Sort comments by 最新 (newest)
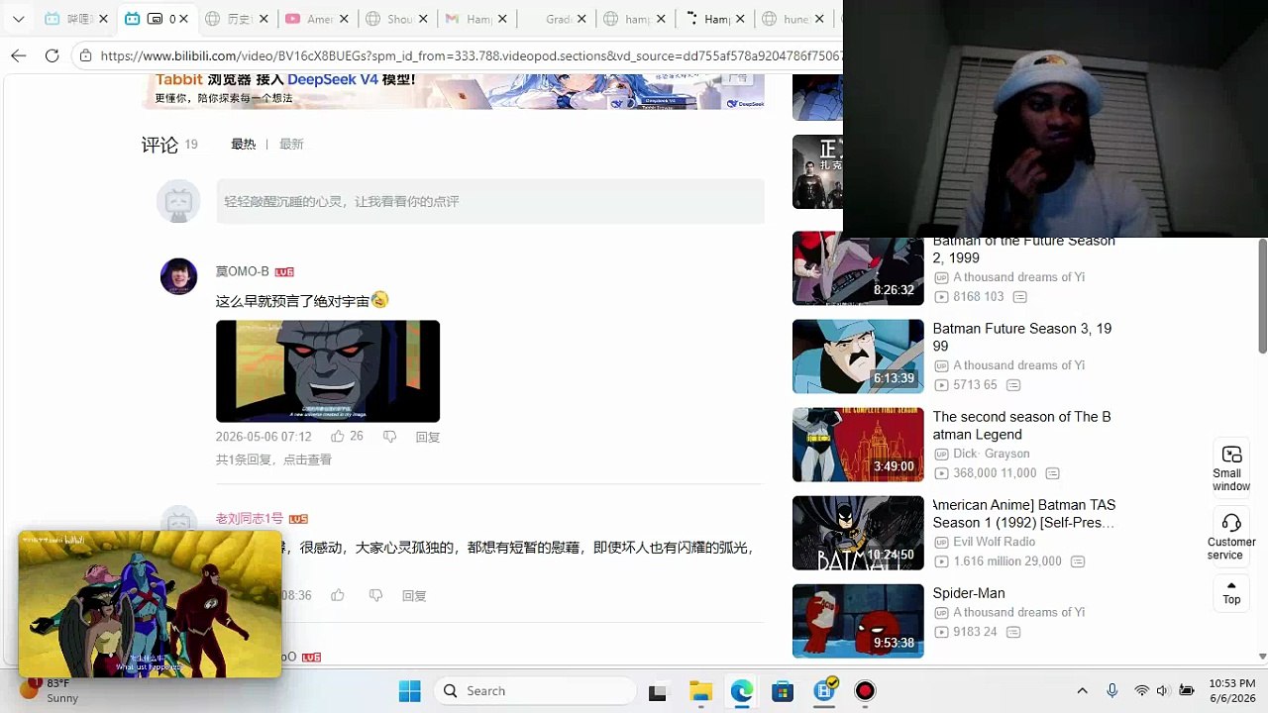Image resolution: width=1268 pixels, height=713 pixels. tap(291, 144)
